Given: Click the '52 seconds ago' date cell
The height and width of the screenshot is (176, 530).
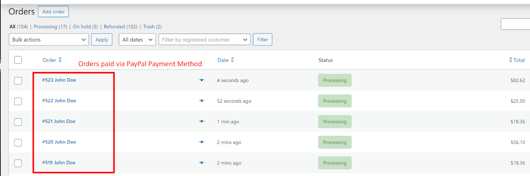Looking at the screenshot, I should (x=234, y=101).
